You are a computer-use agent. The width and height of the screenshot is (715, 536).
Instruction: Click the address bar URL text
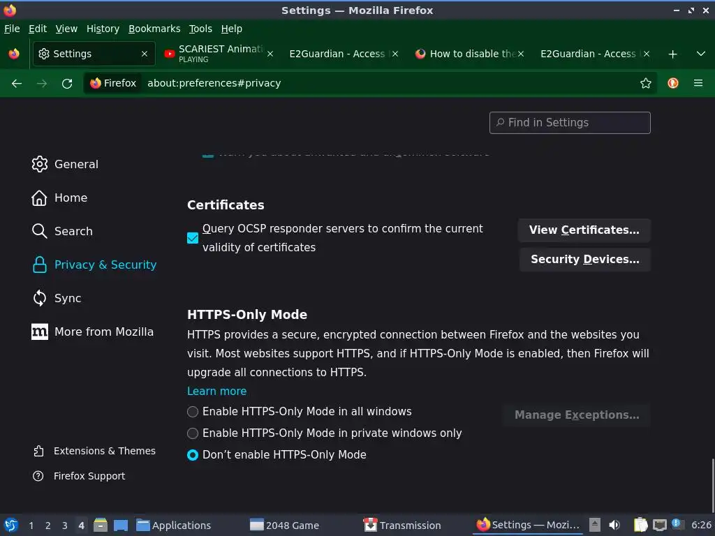point(214,84)
